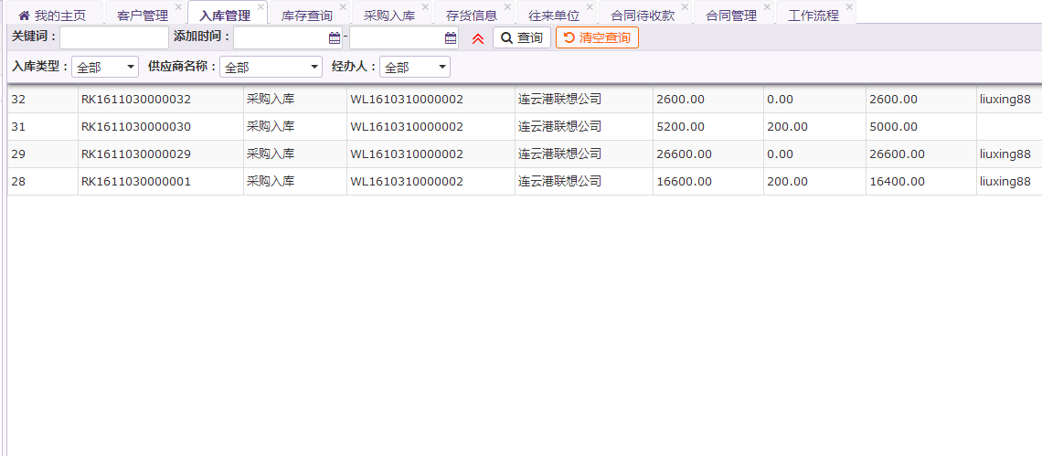
Task: Switch to the 客户管理 tab
Action: click(143, 16)
